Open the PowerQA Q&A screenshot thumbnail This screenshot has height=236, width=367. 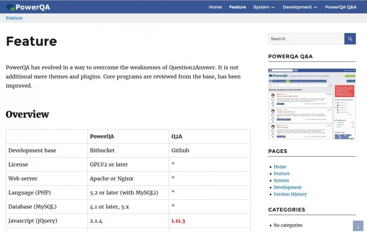312,104
